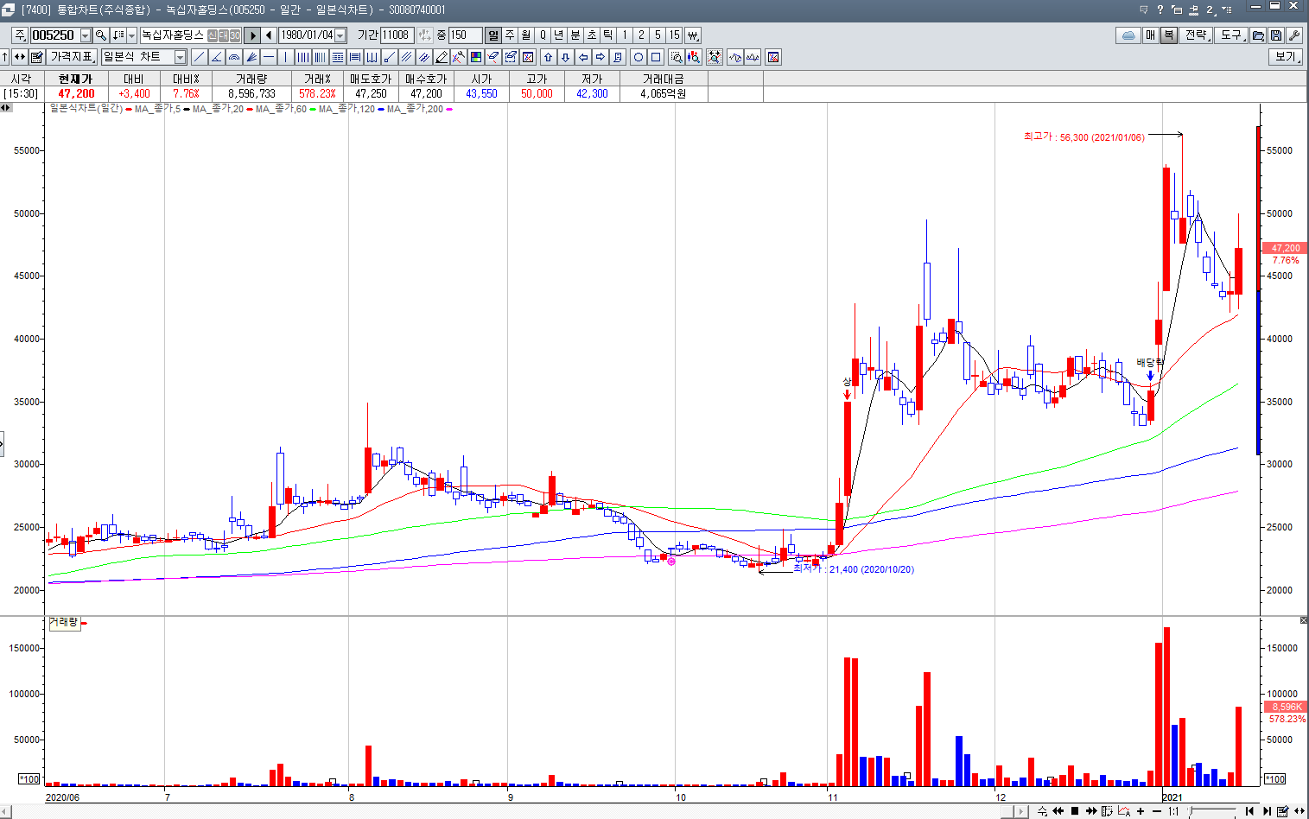1309x819 pixels.
Task: Click the left arrow marker tool
Action: (x=583, y=57)
